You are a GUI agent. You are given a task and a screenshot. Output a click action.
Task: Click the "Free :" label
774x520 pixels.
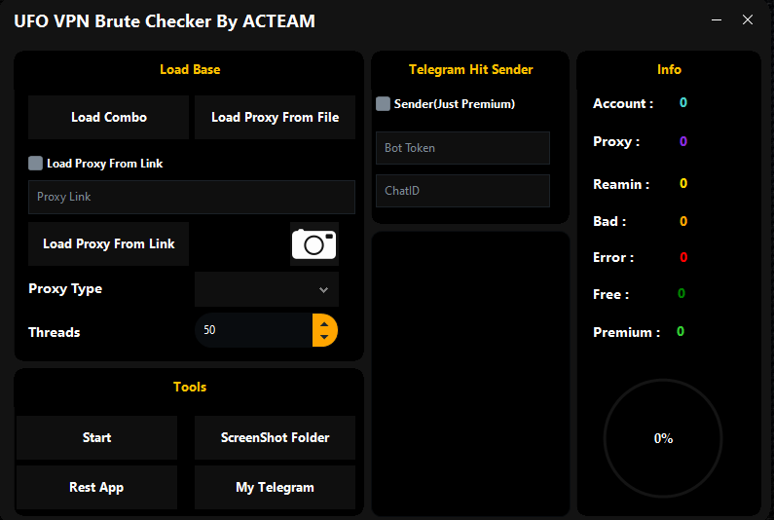611,295
